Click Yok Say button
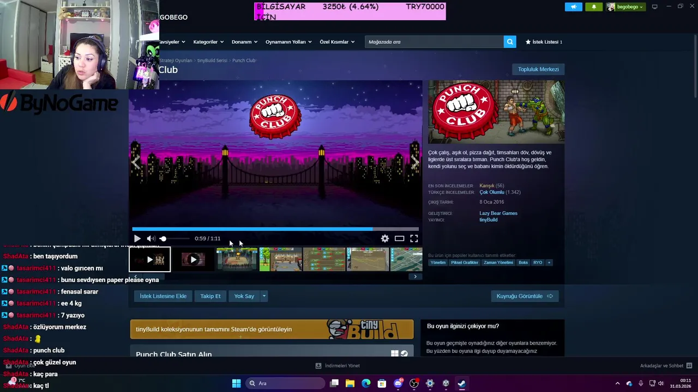 [x=244, y=296]
